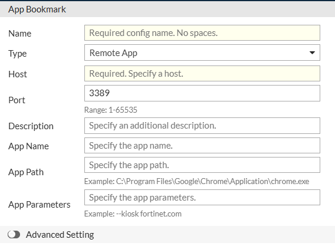Open the Type dropdown showing Remote App
335x246 pixels.
click(202, 53)
